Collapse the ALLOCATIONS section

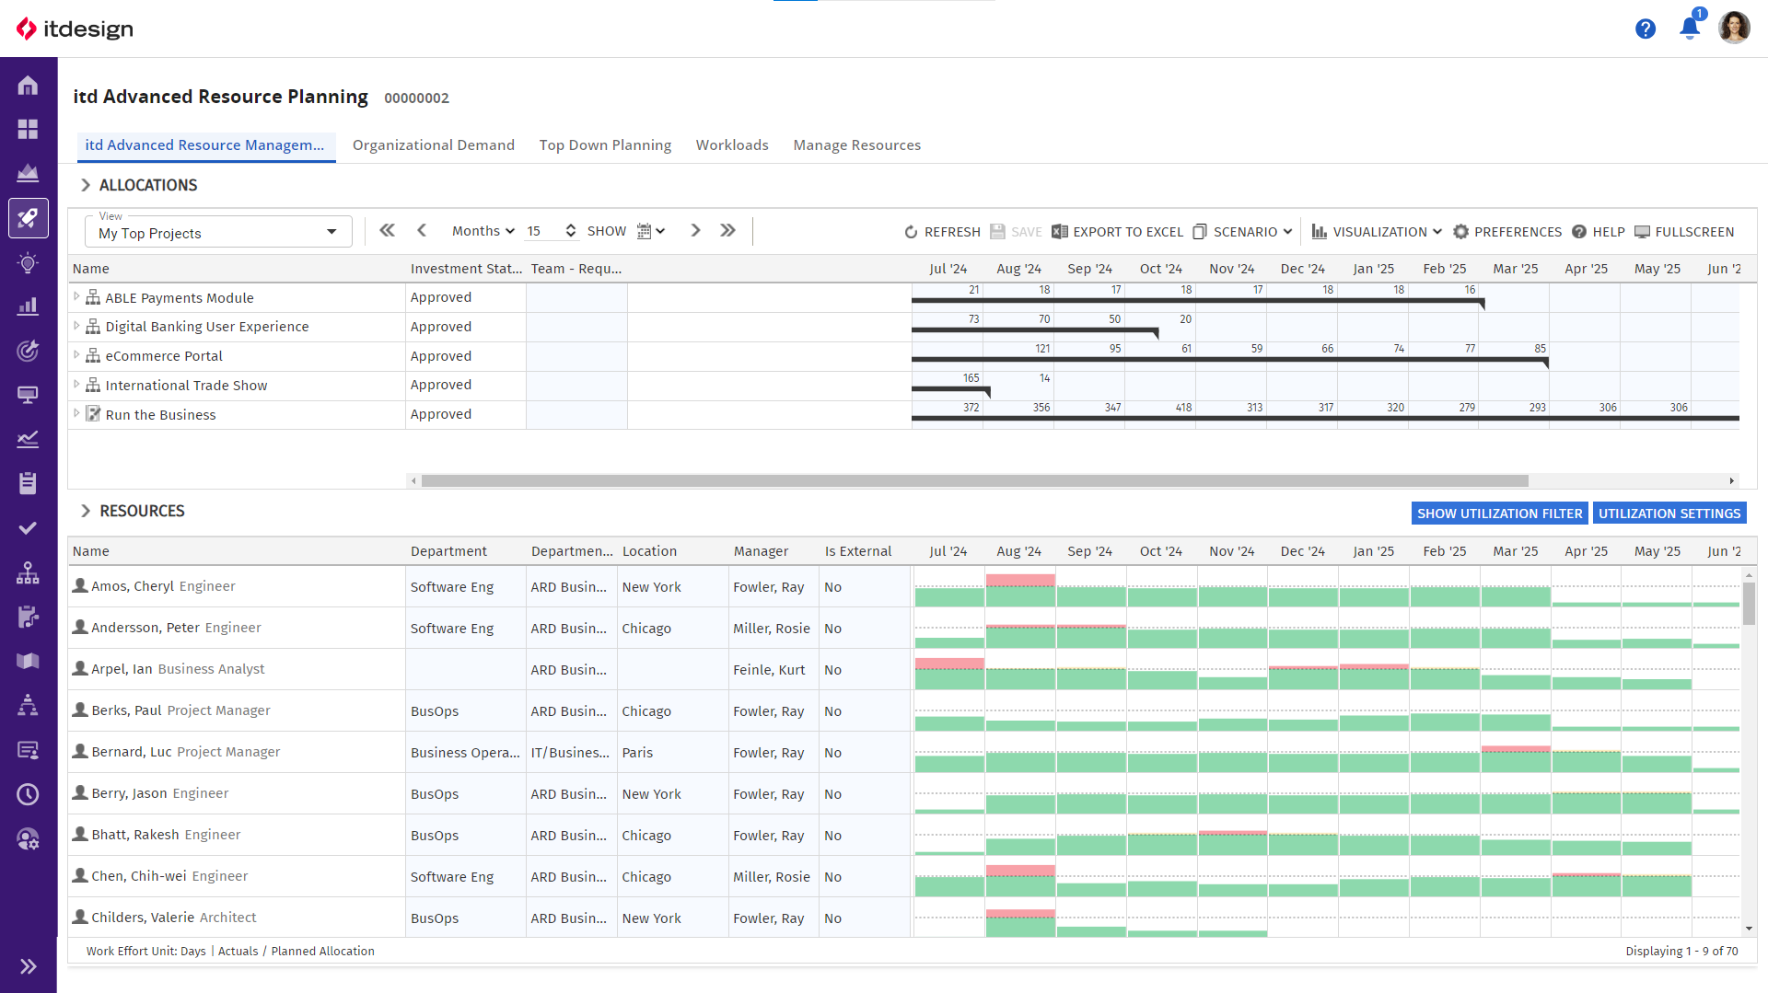86,185
